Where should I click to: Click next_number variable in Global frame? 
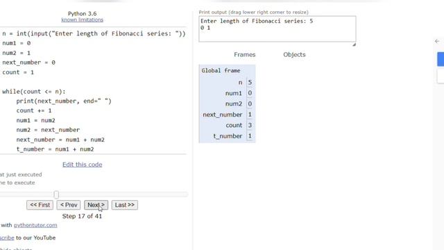(x=223, y=115)
